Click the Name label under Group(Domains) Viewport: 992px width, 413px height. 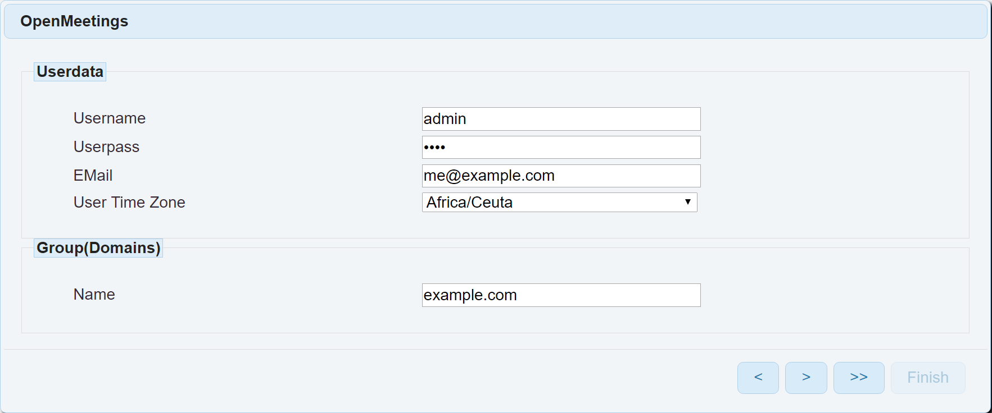tap(94, 295)
